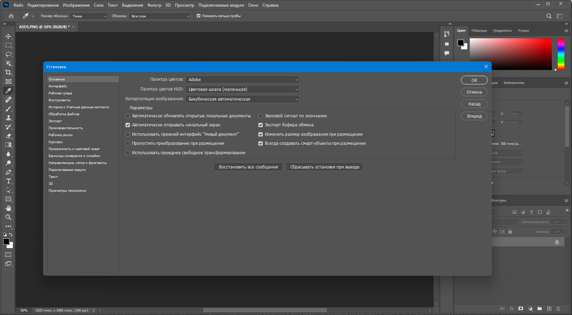572x315 pixels.
Task: Click the Home icon in options bar
Action: click(x=11, y=16)
